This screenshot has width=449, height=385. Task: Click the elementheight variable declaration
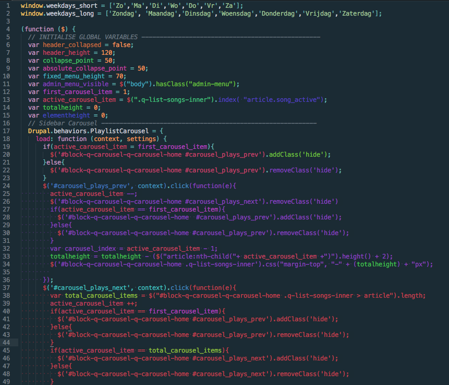(x=66, y=115)
